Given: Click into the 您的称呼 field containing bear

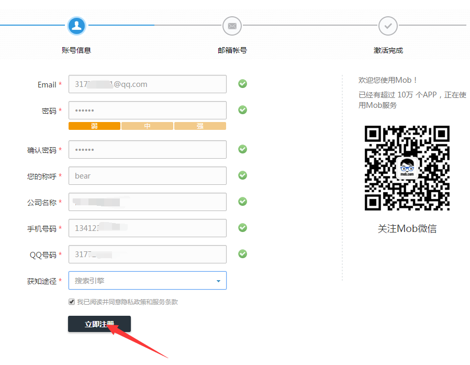Looking at the screenshot, I should click(x=147, y=176).
